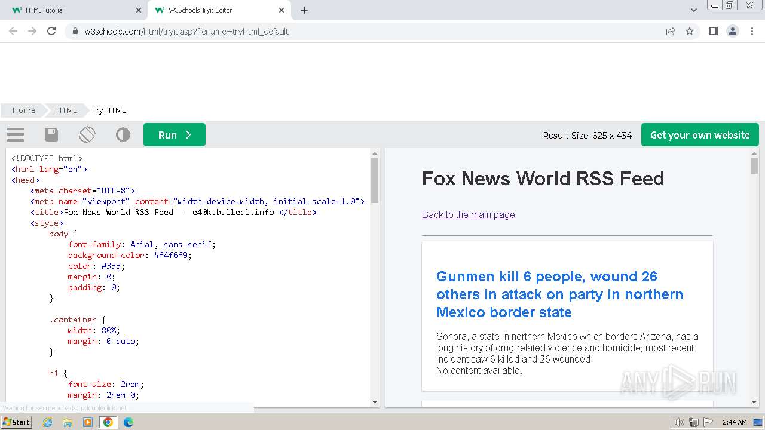Click result pane scroll down arrow
765x430 pixels.
tap(754, 402)
